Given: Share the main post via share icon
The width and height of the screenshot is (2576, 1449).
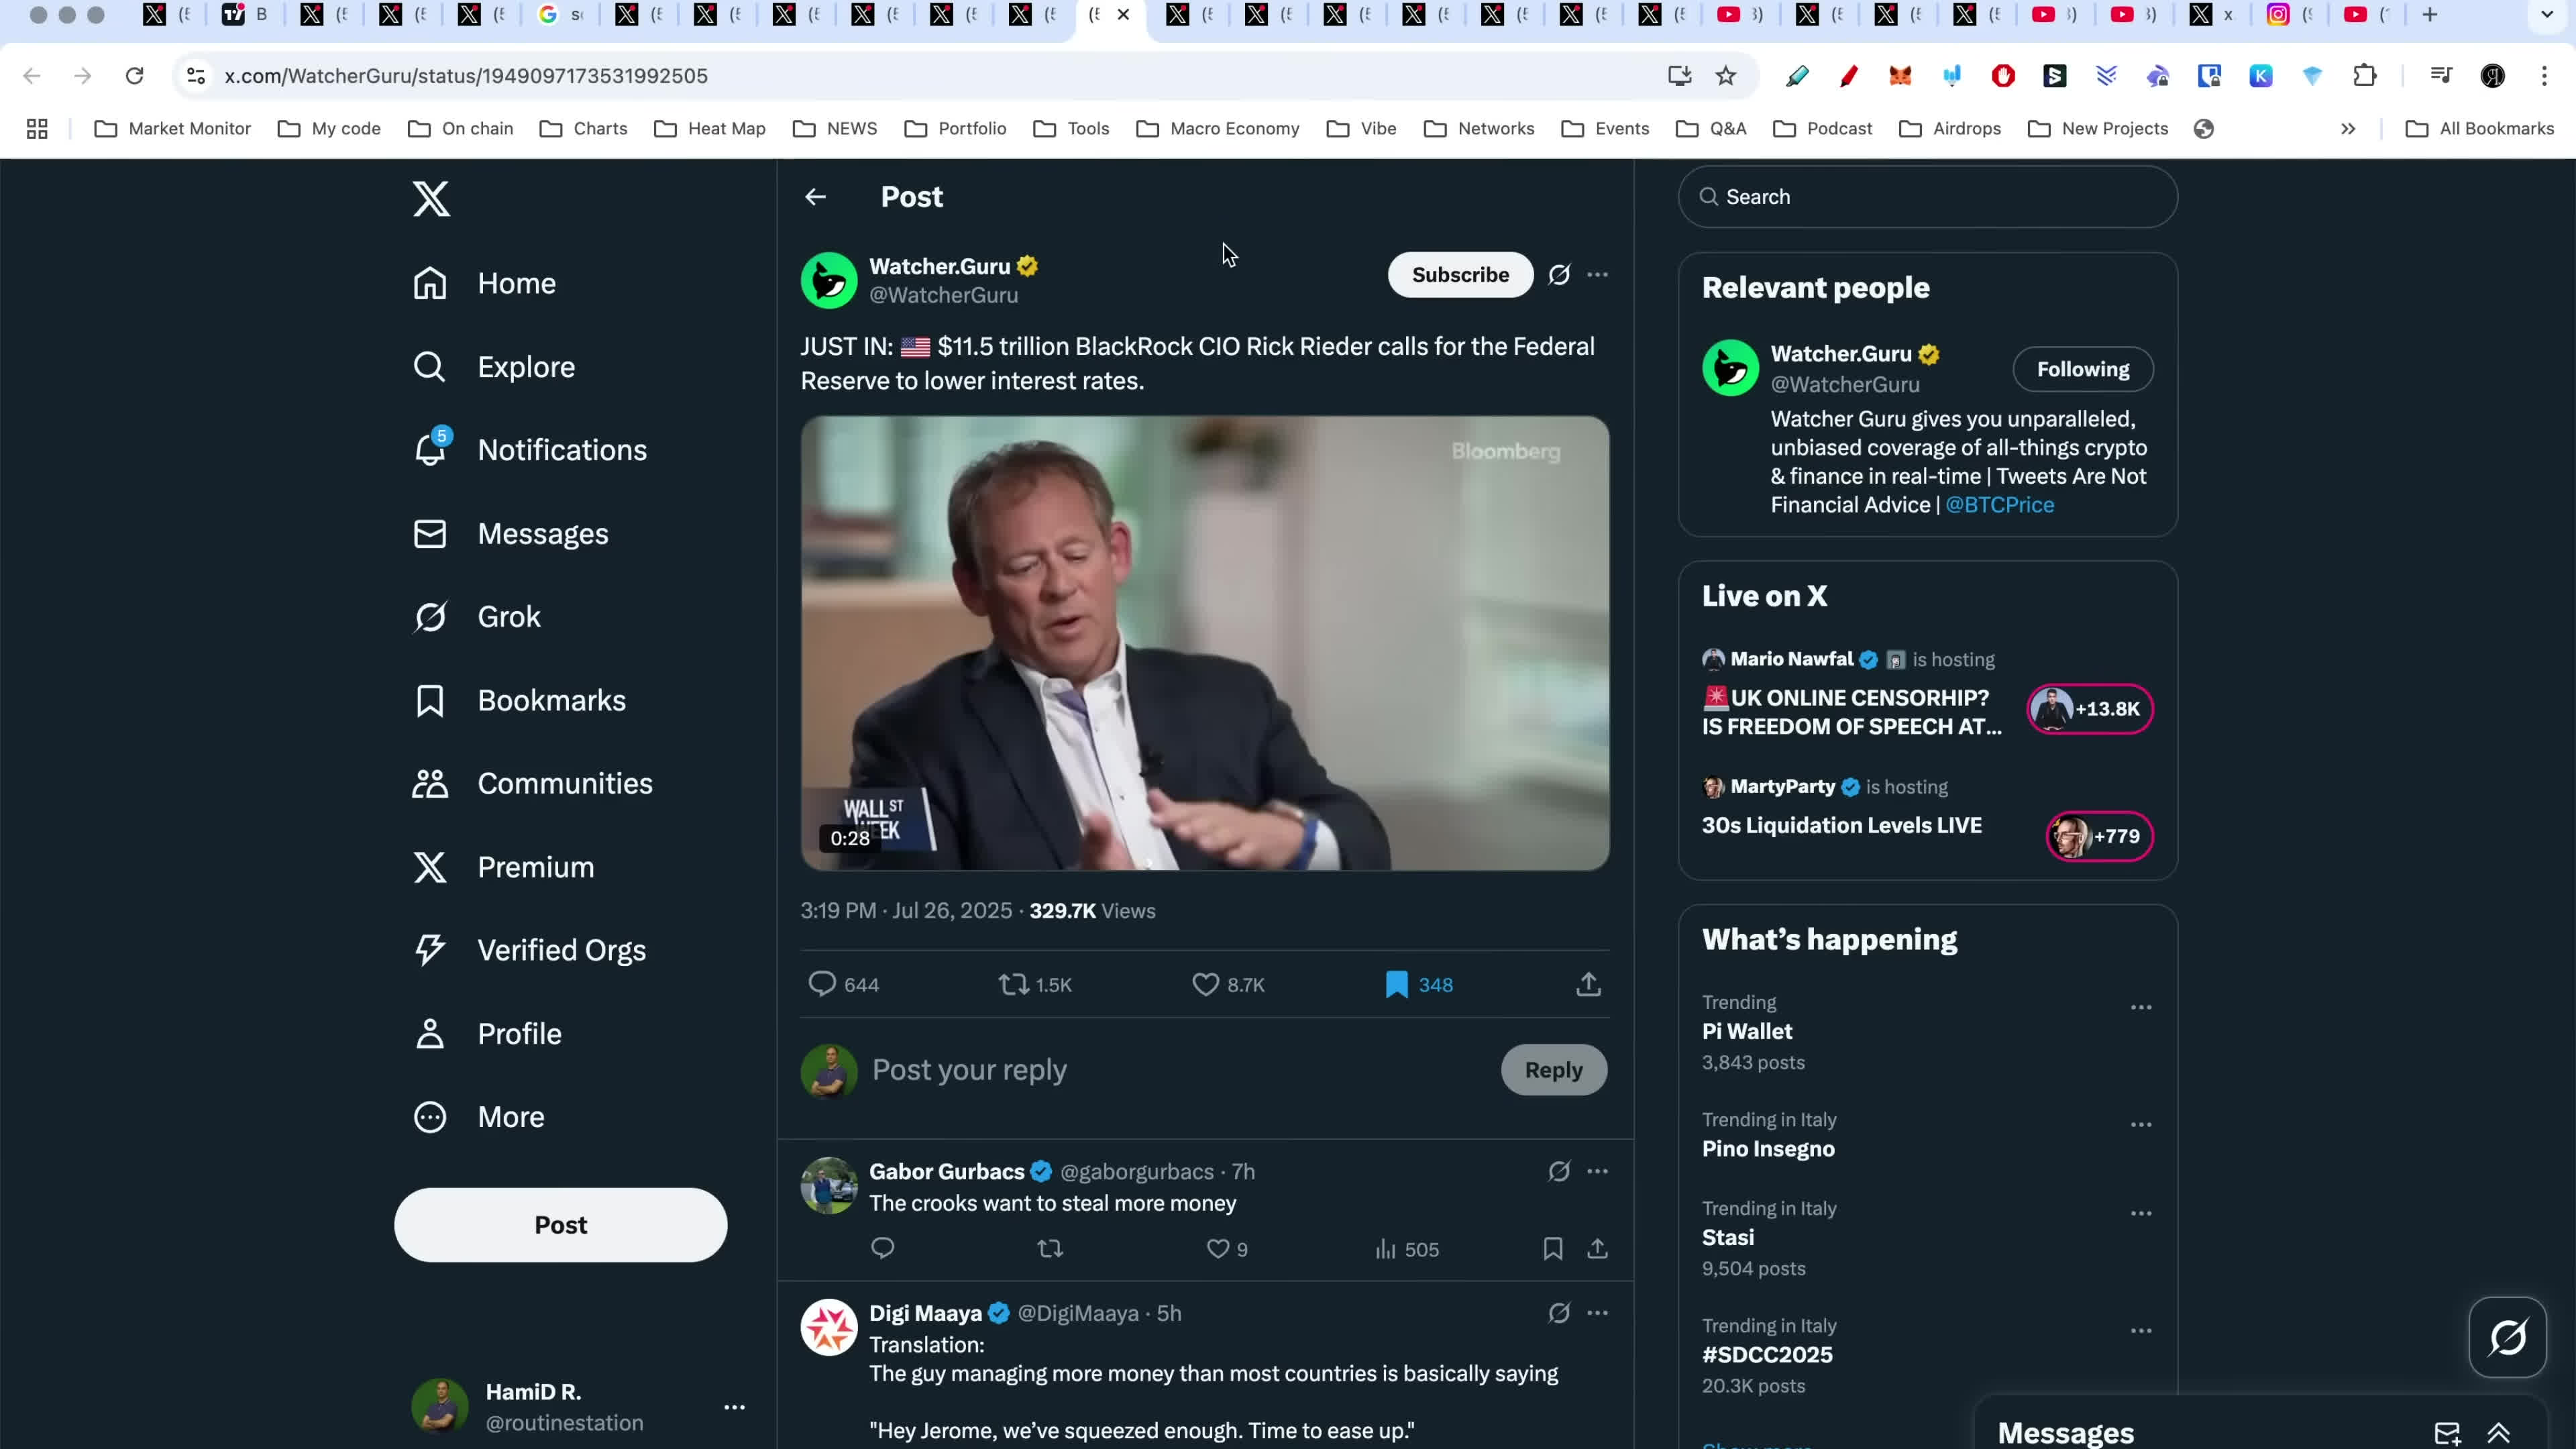Looking at the screenshot, I should pyautogui.click(x=1588, y=985).
